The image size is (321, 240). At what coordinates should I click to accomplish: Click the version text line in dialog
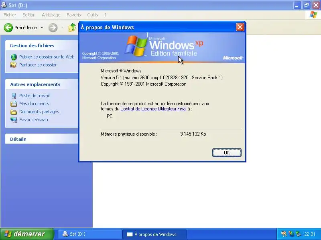coord(162,78)
